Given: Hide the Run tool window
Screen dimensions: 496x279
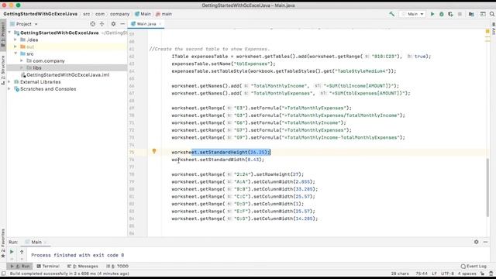Looking at the screenshot, I should pyautogui.click(x=486, y=242).
